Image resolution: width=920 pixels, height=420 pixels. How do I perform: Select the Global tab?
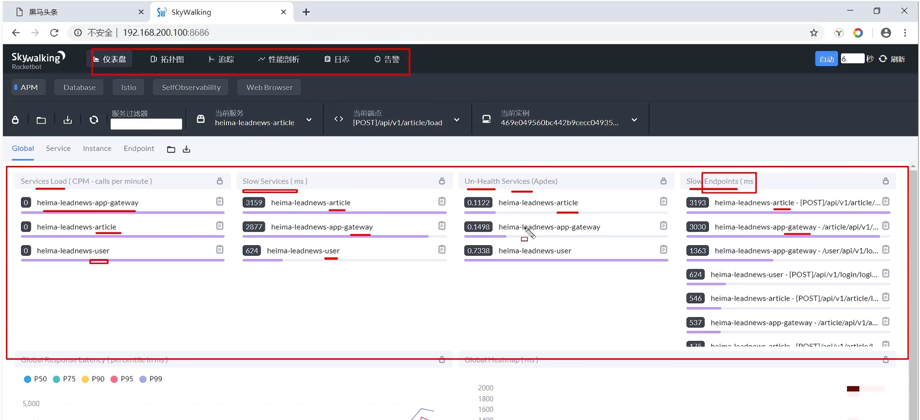pyautogui.click(x=23, y=148)
